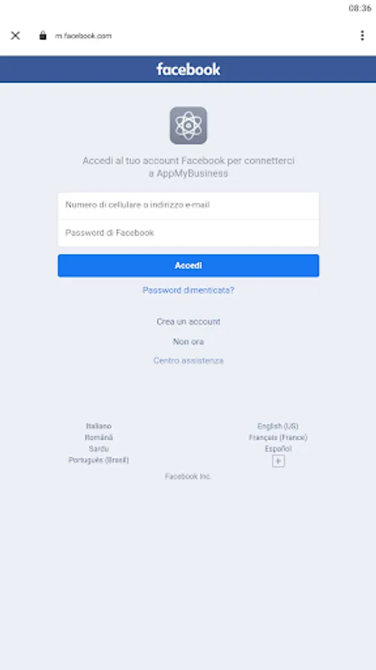Screen dimensions: 376x670
Task: Tap the padlock site security icon
Action: click(x=42, y=36)
